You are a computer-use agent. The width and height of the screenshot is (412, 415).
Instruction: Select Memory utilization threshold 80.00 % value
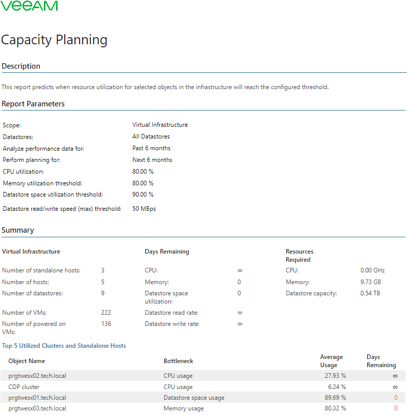[x=143, y=183]
